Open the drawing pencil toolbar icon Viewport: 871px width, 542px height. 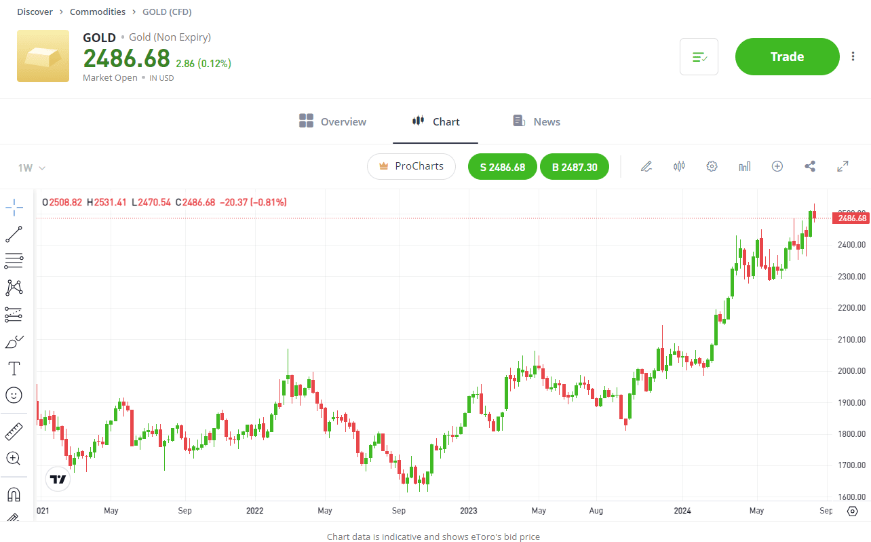646,166
